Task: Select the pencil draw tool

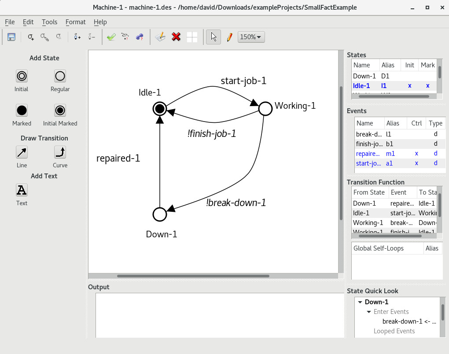Action: pyautogui.click(x=229, y=37)
